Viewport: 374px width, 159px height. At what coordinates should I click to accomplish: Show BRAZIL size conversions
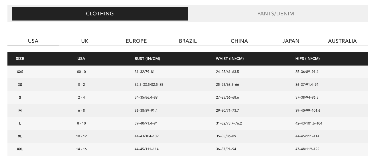click(188, 41)
